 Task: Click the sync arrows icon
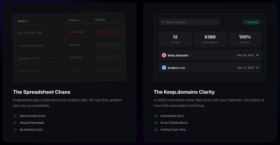click(x=246, y=22)
